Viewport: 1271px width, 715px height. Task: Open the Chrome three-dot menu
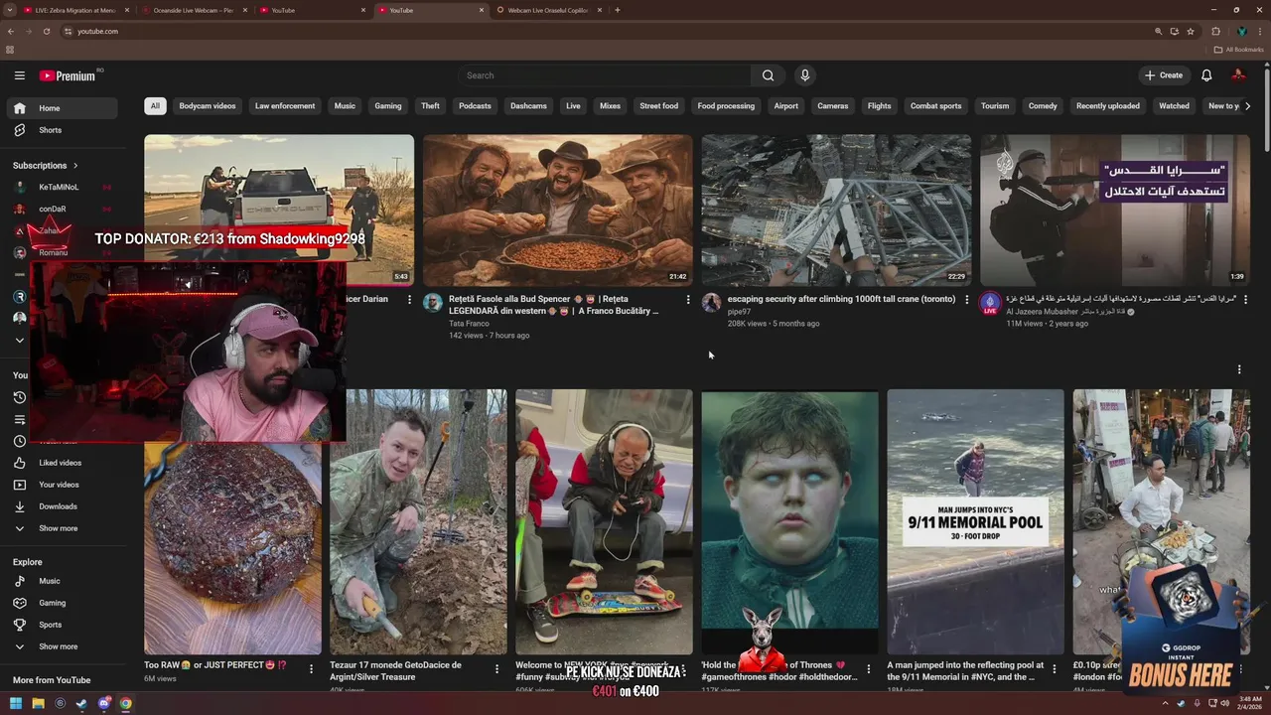[x=1259, y=31]
